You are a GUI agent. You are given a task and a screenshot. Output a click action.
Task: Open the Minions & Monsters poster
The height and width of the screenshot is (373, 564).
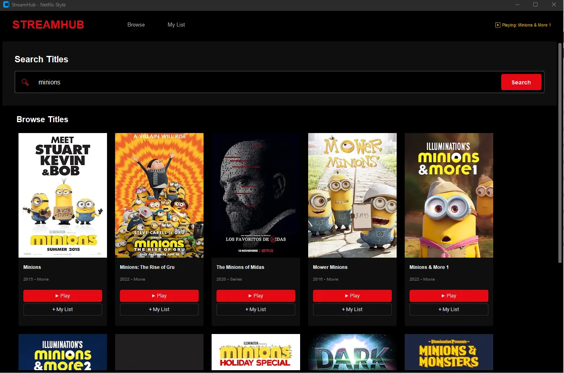[x=449, y=352]
